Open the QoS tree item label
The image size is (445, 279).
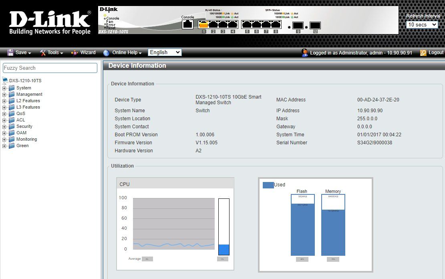click(21, 114)
